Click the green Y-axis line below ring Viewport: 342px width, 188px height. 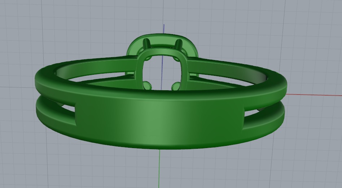pos(159,169)
